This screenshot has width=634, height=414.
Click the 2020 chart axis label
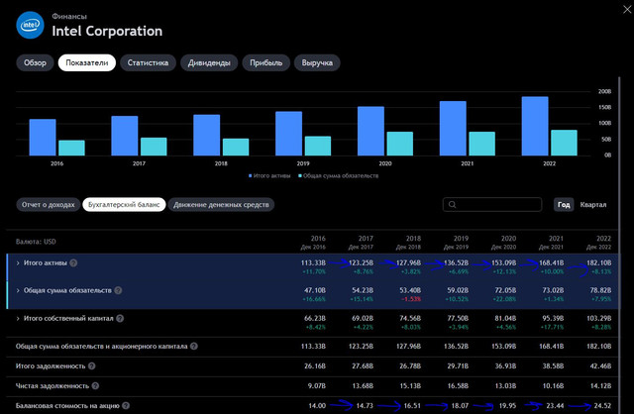385,163
